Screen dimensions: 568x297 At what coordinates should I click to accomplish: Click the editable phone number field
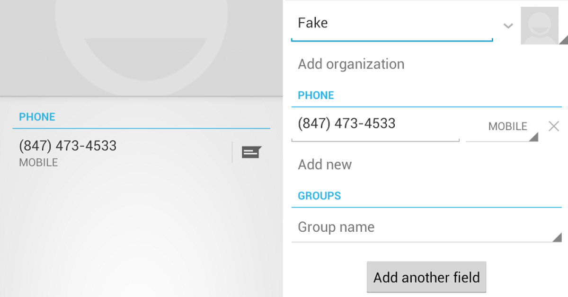pos(375,124)
